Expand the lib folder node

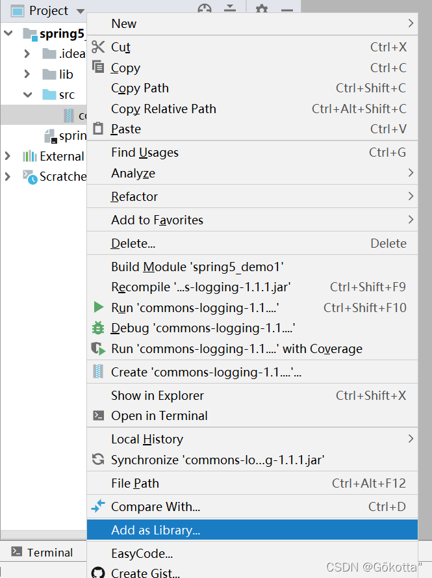[27, 74]
